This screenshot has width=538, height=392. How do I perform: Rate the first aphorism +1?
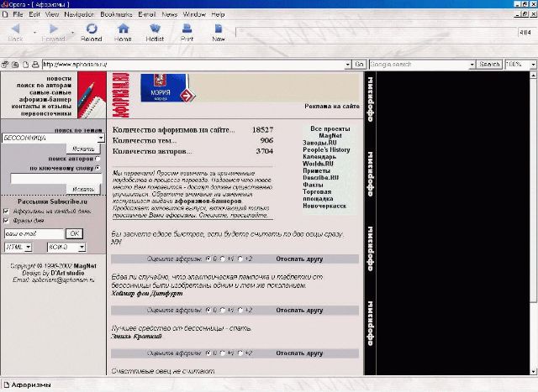(223, 259)
